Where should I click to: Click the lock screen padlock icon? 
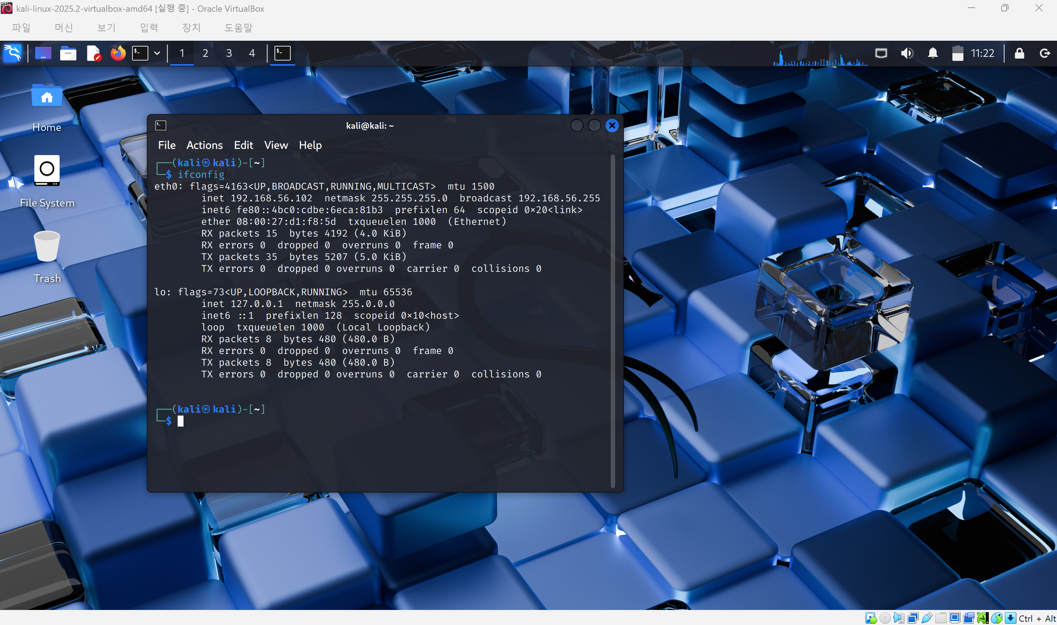pyautogui.click(x=1019, y=53)
